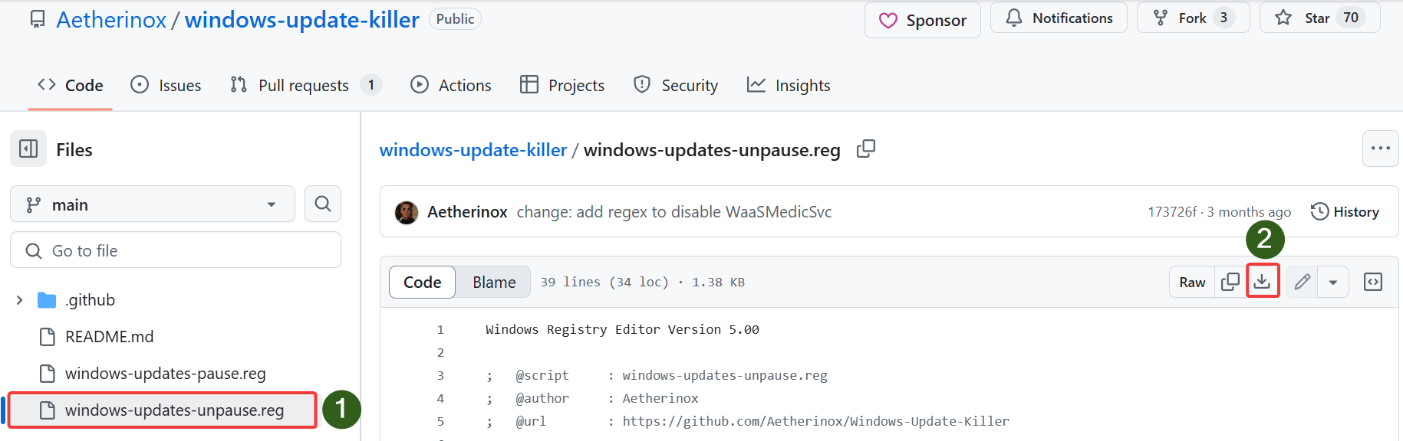
Task: Click 'Windows Registry Editor Version 5.00' code line
Action: [622, 330]
